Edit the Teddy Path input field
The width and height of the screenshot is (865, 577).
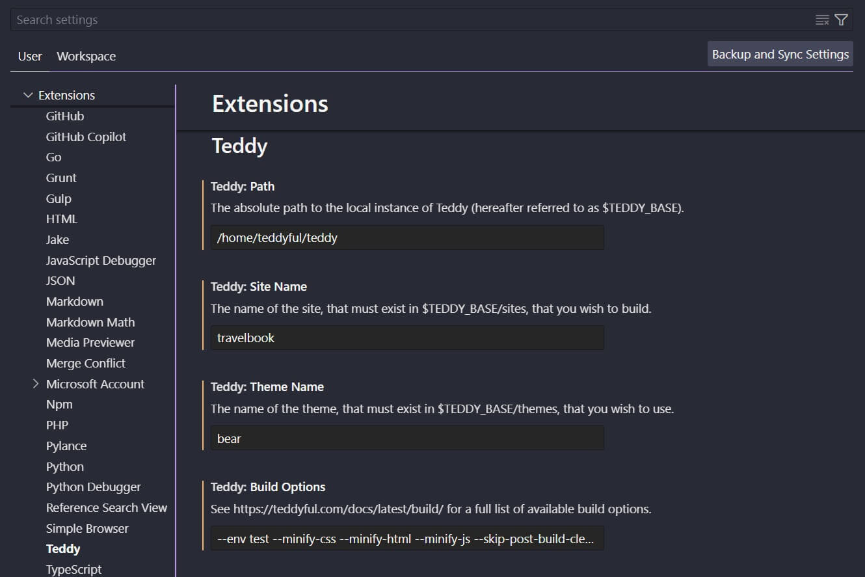point(407,237)
